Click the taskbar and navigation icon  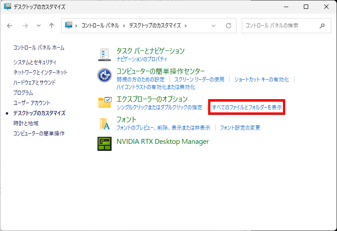point(105,55)
